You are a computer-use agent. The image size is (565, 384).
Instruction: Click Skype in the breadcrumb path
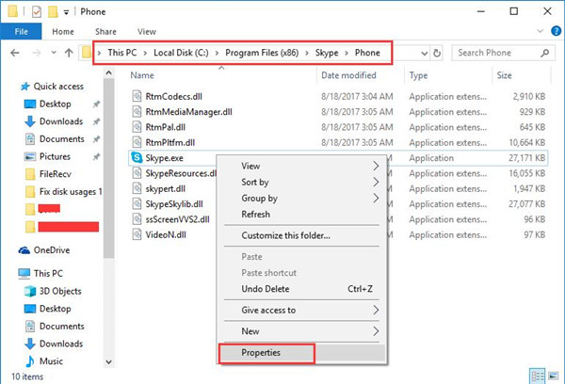pyautogui.click(x=327, y=53)
